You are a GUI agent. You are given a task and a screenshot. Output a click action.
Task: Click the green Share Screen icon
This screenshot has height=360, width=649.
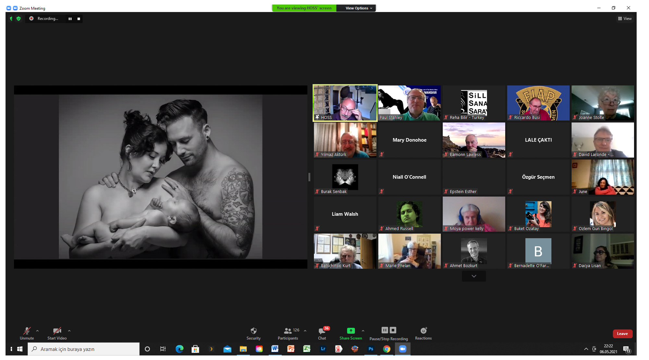(350, 331)
